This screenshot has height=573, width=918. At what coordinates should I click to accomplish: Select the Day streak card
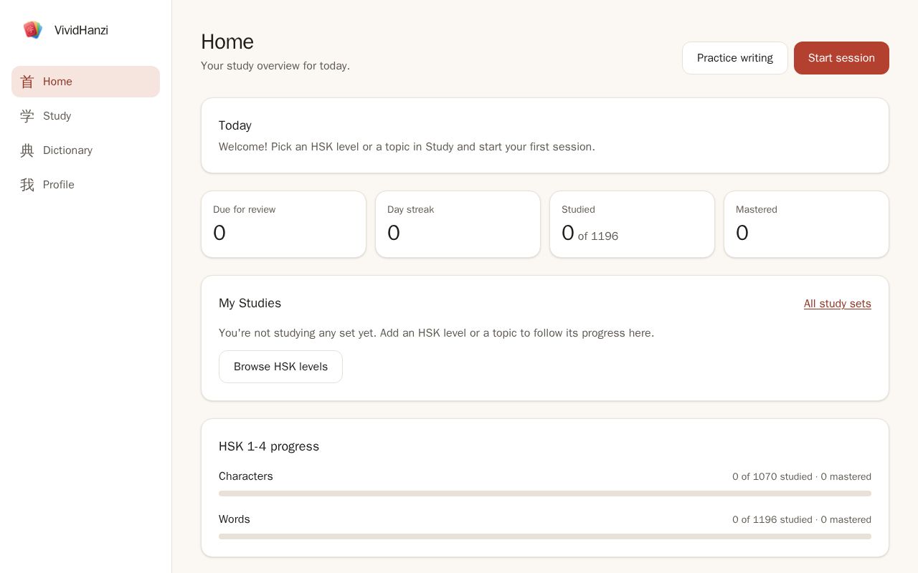click(458, 224)
